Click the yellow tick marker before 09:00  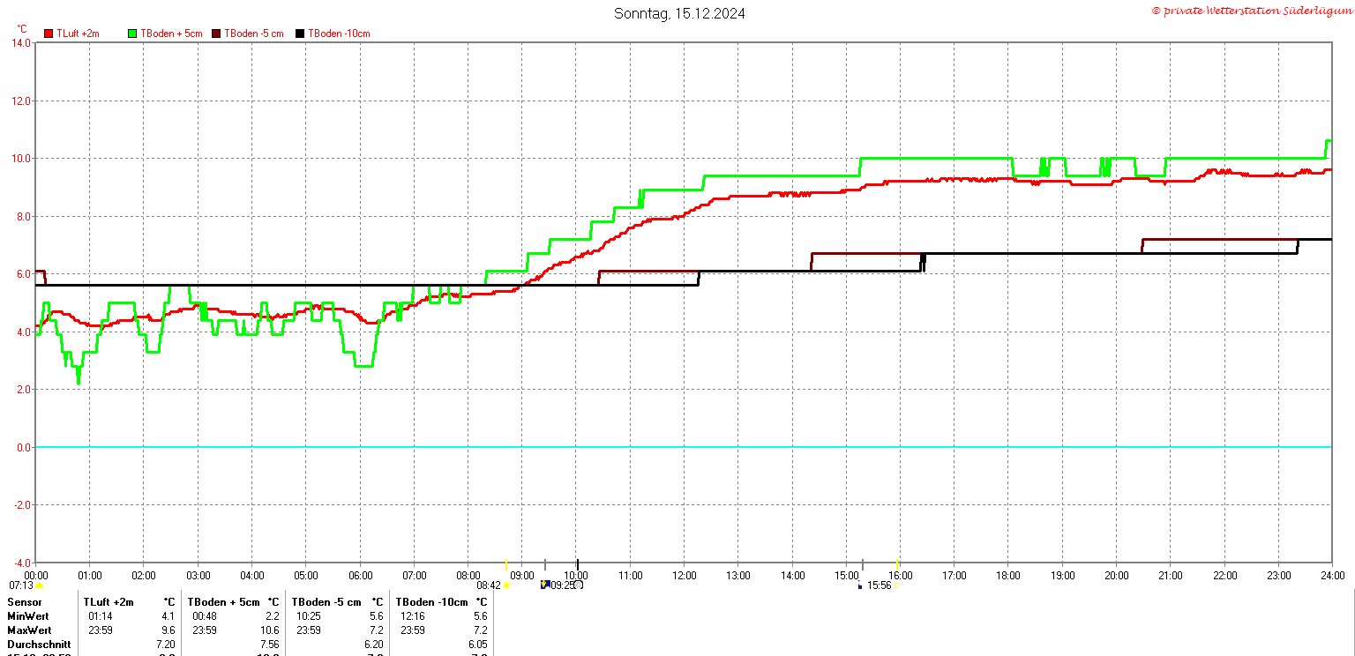pyautogui.click(x=506, y=564)
